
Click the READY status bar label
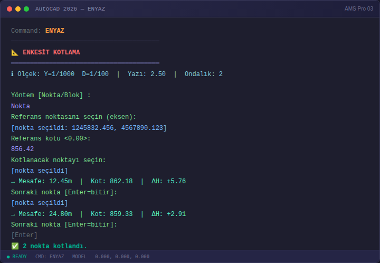pos(20,257)
